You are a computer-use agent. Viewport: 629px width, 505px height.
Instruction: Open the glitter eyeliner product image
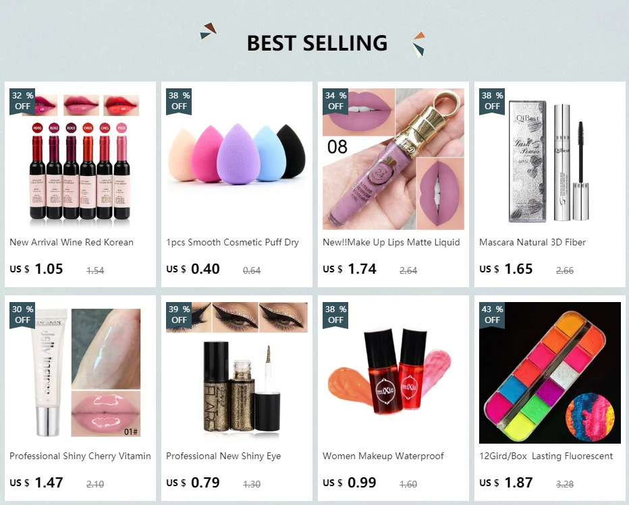point(237,373)
